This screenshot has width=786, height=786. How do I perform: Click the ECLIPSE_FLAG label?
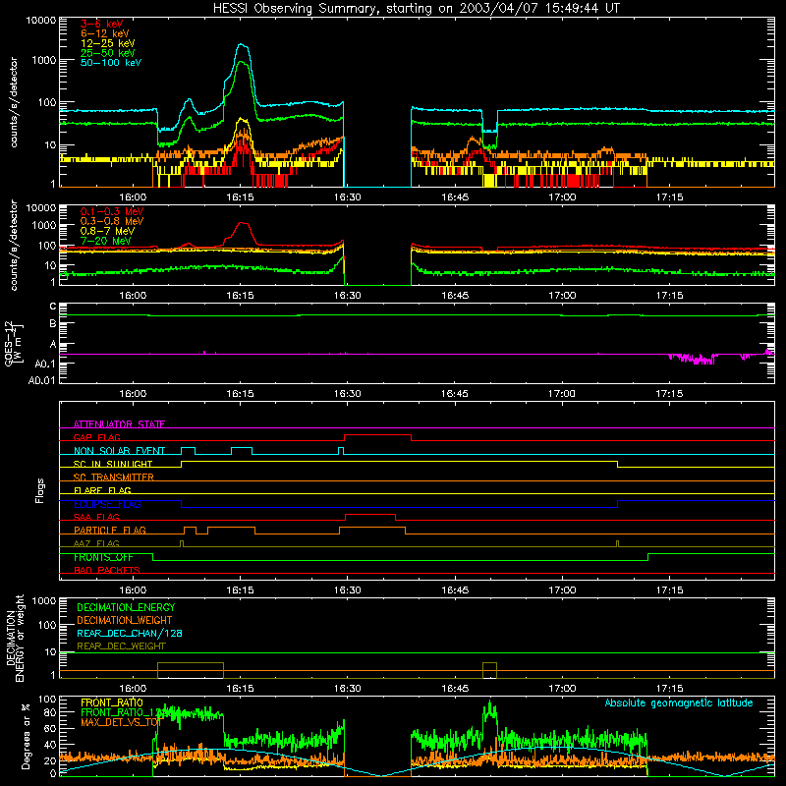point(107,504)
